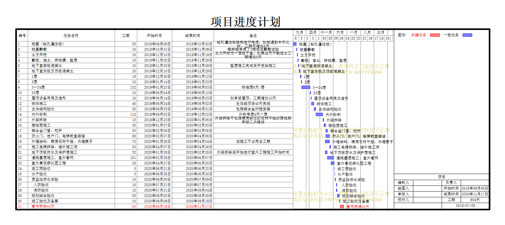Select the Gantt bar for 内外粉刷

pyautogui.click(x=319, y=114)
